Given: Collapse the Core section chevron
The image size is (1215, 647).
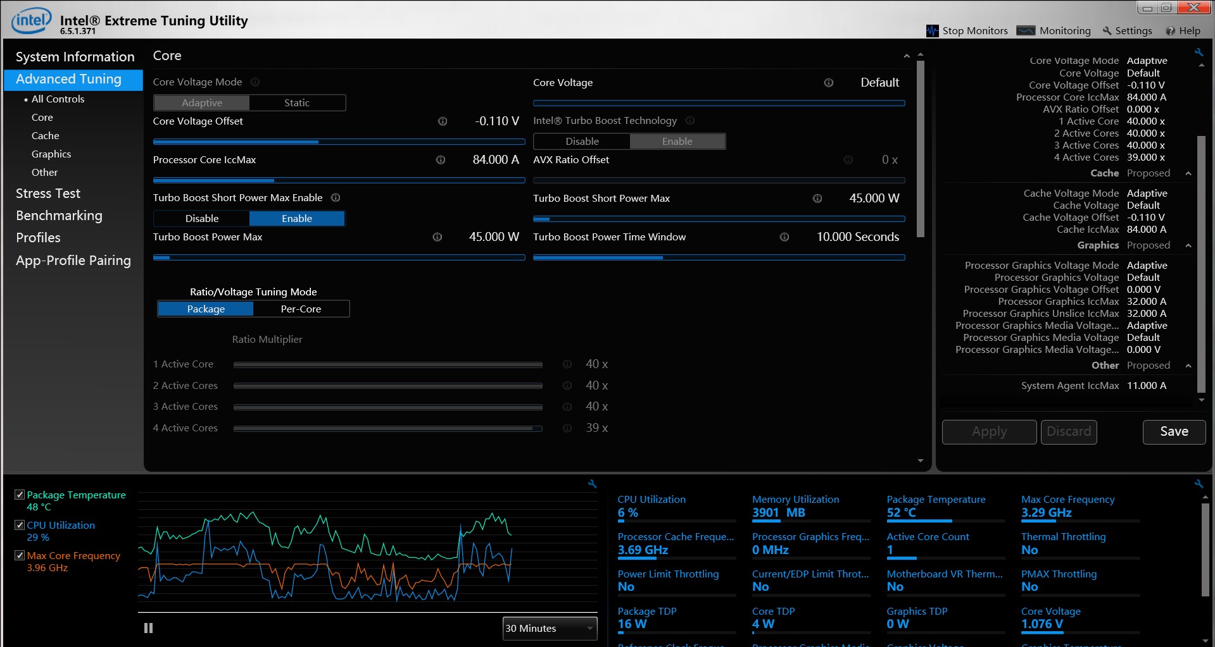Looking at the screenshot, I should pyautogui.click(x=907, y=56).
